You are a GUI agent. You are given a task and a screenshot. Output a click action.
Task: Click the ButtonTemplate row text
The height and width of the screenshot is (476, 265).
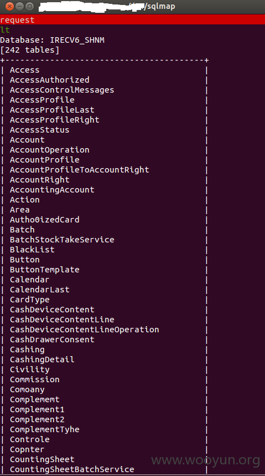point(44,270)
